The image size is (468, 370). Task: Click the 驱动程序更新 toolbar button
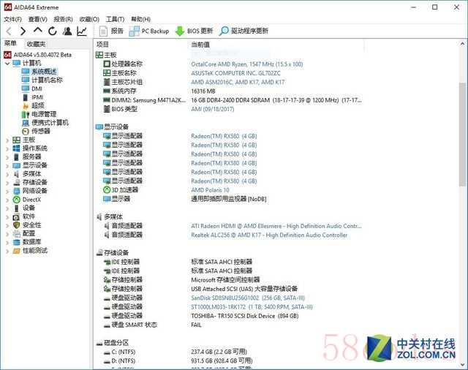[x=244, y=31]
